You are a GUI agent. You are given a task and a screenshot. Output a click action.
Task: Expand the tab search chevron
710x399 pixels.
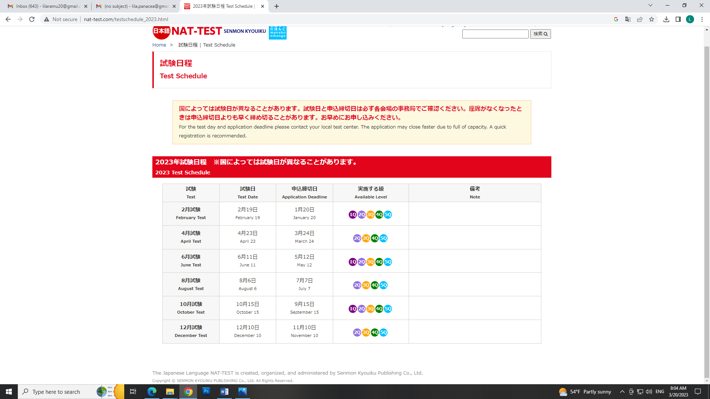650,6
